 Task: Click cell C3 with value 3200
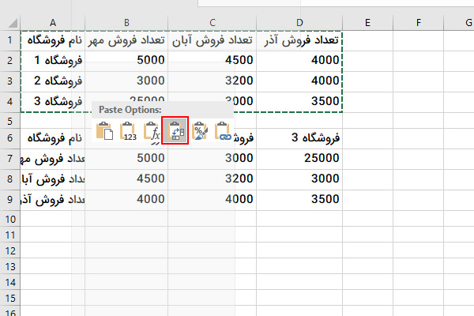coord(213,81)
